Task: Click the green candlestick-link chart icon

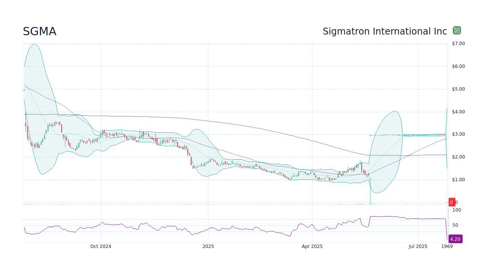Action: (x=457, y=30)
